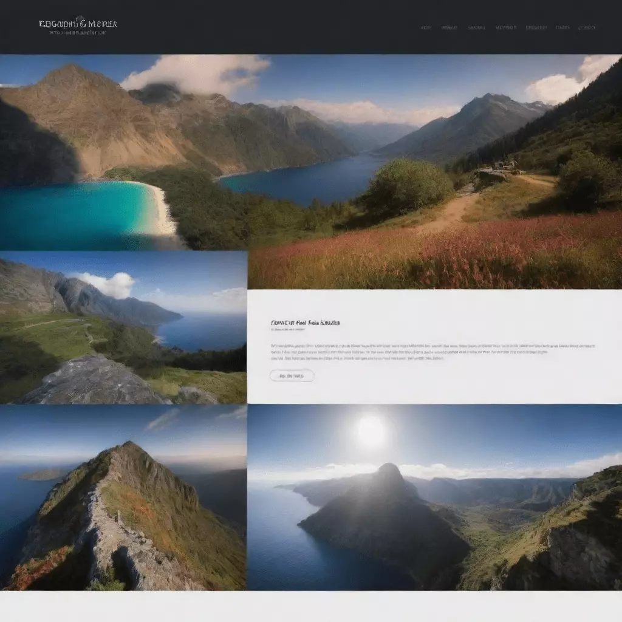Select the fourth header navigation item

tap(506, 27)
